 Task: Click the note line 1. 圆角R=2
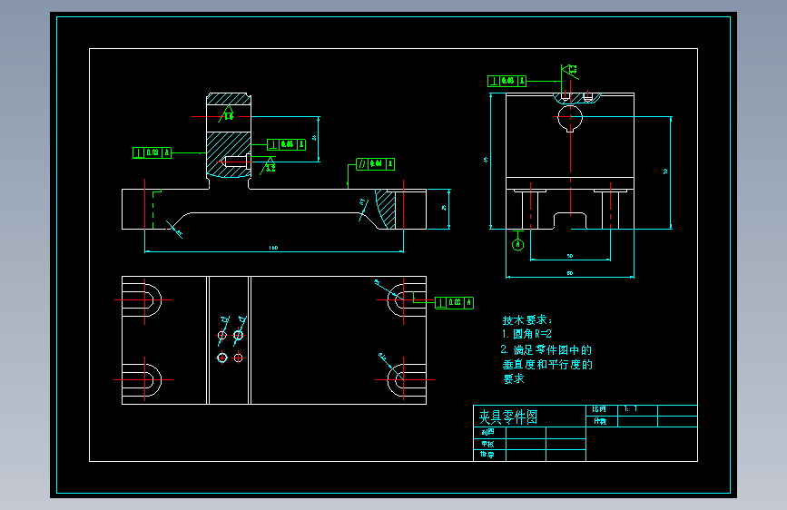pos(526,334)
